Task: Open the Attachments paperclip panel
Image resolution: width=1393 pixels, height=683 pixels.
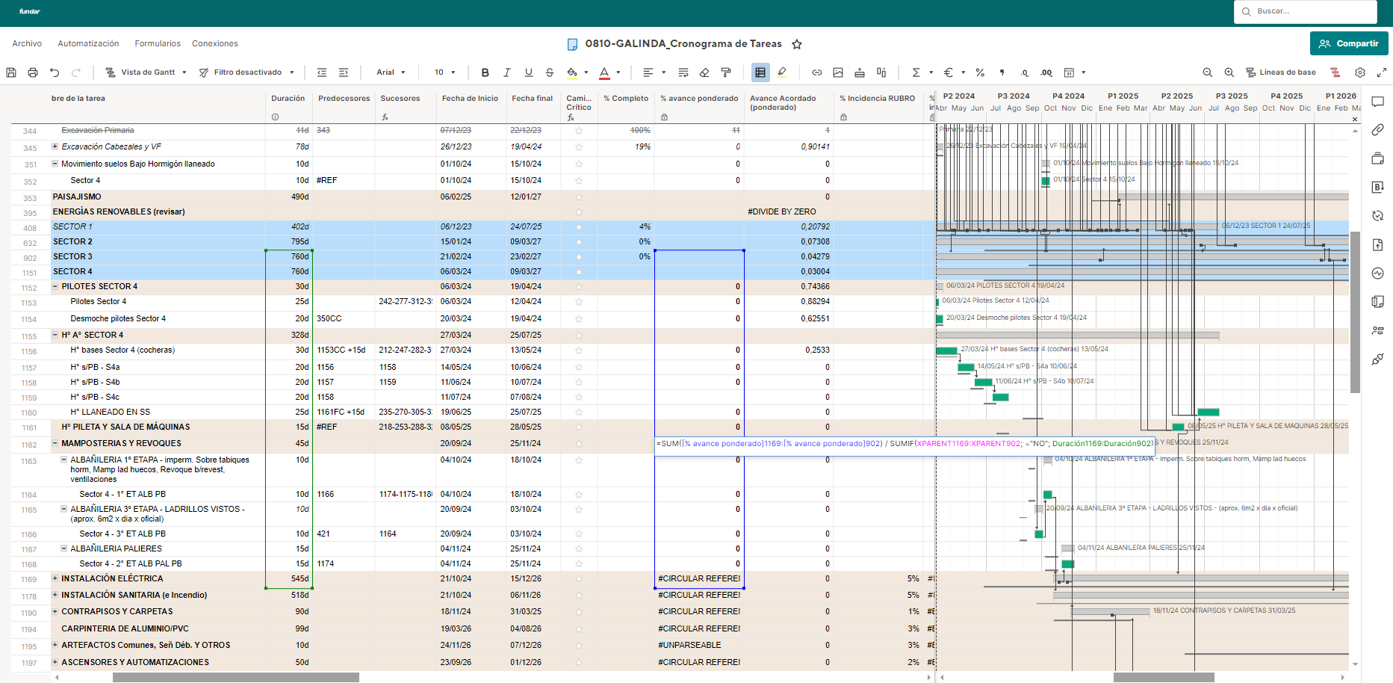Action: point(1378,130)
